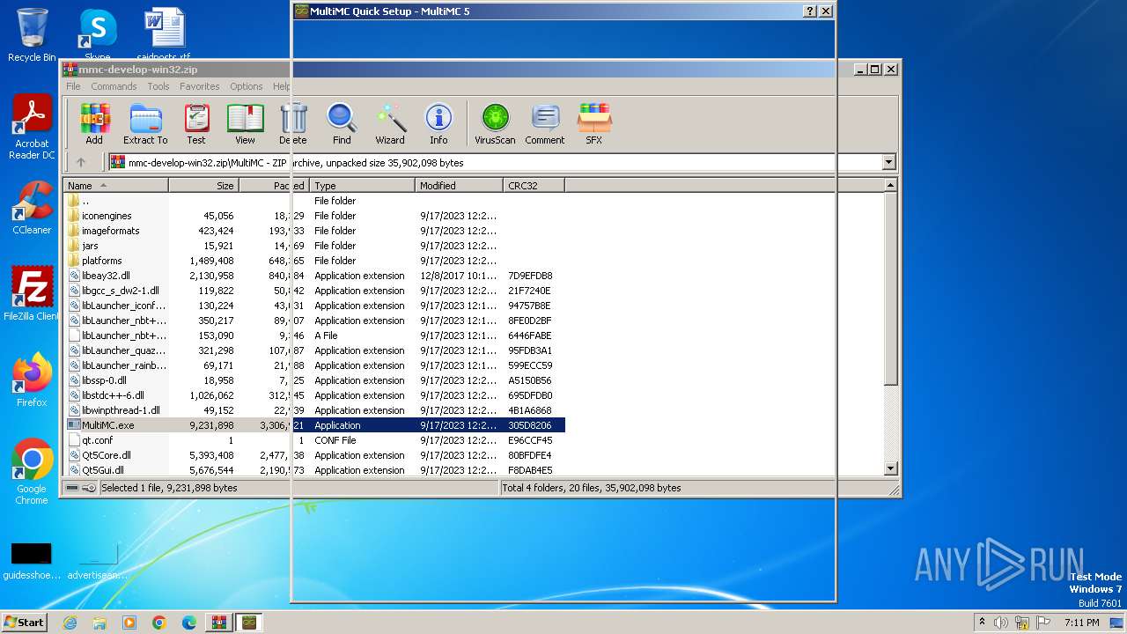Select the imageformats folder

(x=110, y=231)
